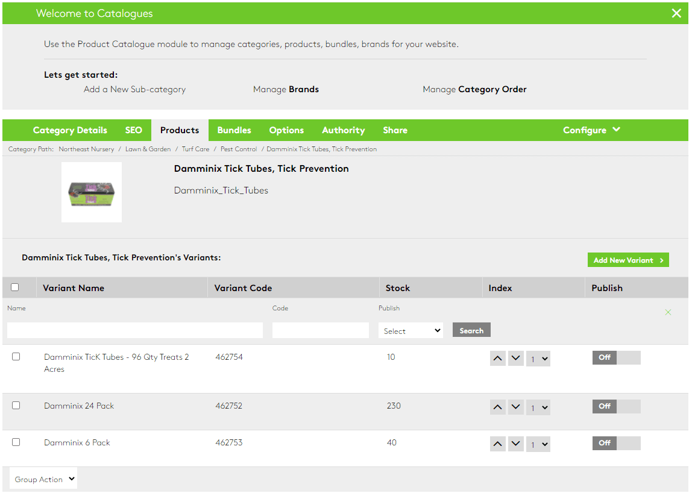Move Damminix 6 Pack down with arrow icon
Viewport: 692px width, 496px height.
(515, 444)
